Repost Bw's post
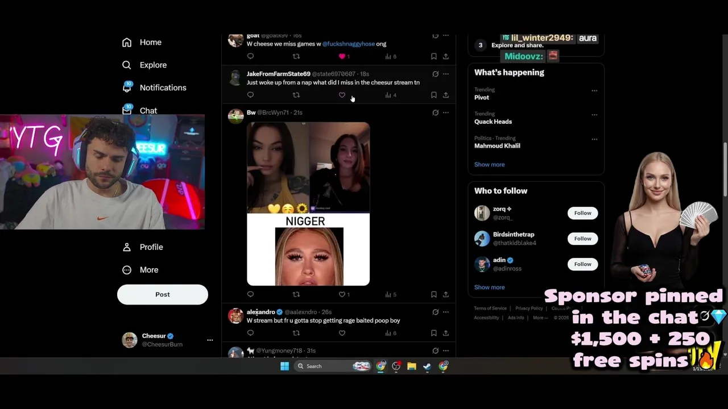Image resolution: width=728 pixels, height=409 pixels. tap(296, 294)
